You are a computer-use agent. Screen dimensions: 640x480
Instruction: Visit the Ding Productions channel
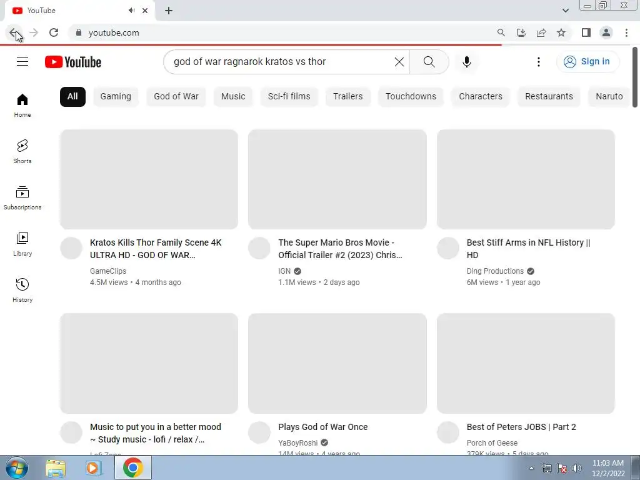coord(495,271)
